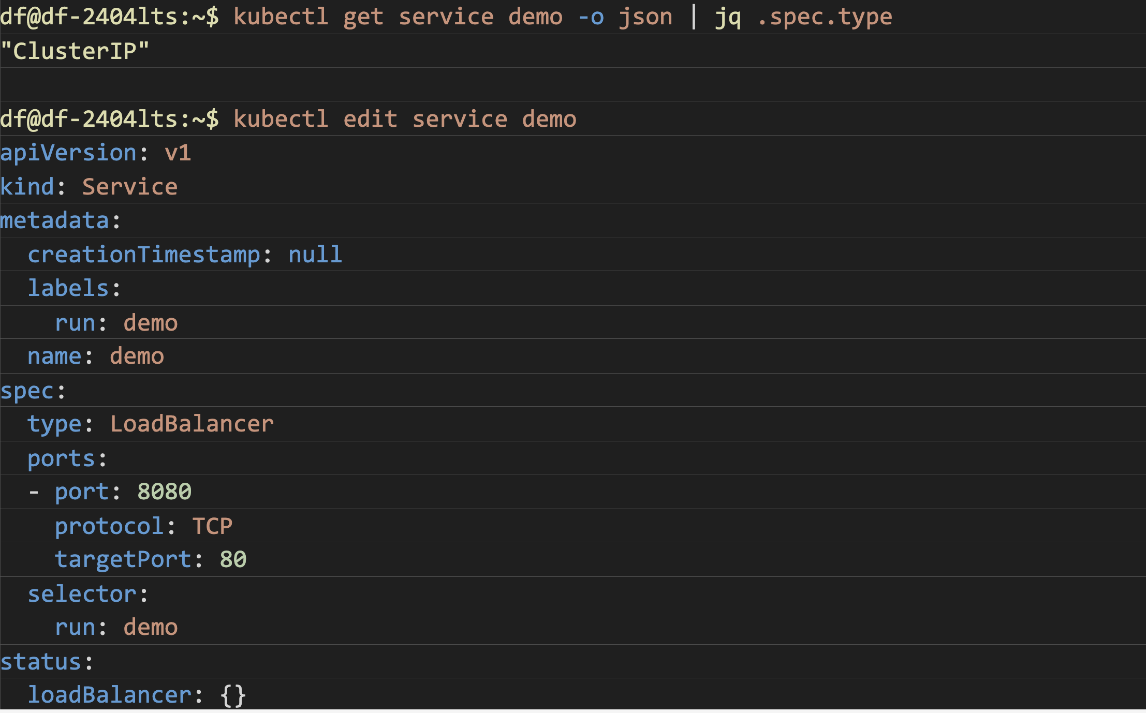Click the 'kind: Service' value Service

click(130, 187)
